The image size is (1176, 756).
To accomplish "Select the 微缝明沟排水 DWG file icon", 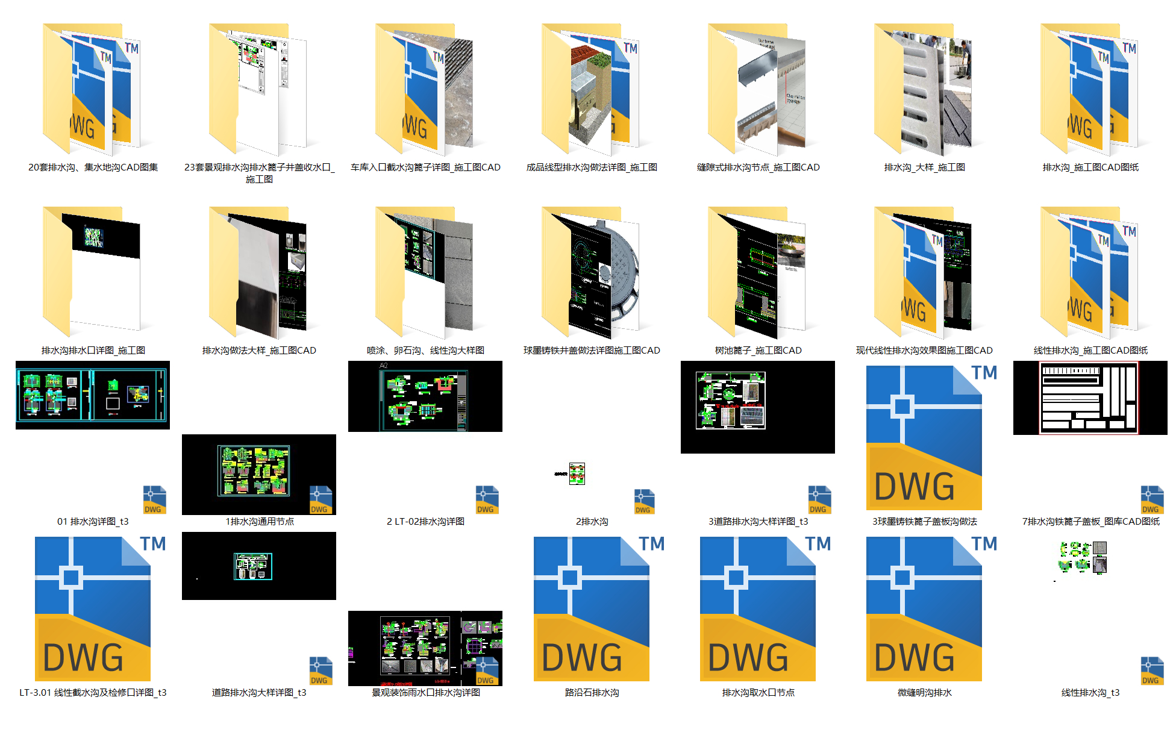I will tap(931, 609).
